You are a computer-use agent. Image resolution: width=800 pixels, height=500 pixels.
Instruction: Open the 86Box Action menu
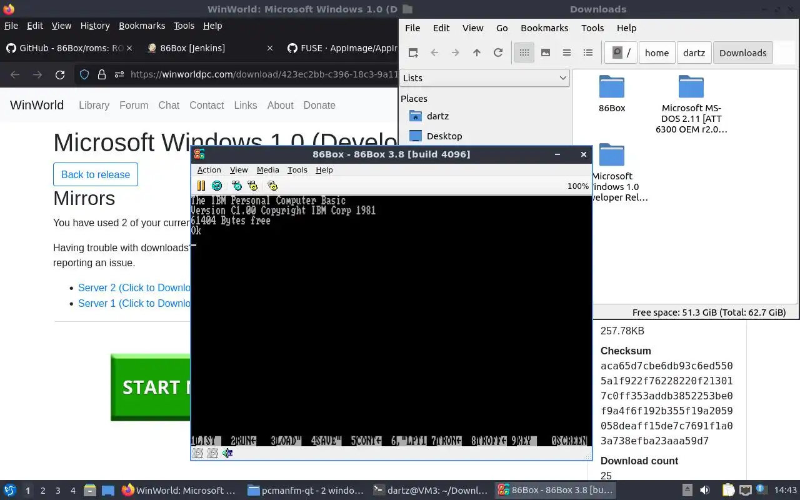coord(209,170)
